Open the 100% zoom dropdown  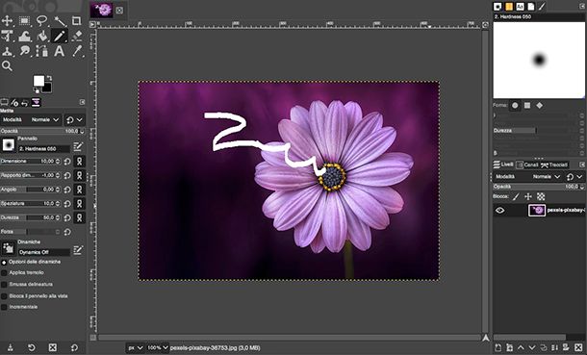(x=157, y=348)
